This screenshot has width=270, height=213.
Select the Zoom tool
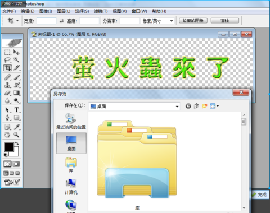pyautogui.click(x=16, y=135)
